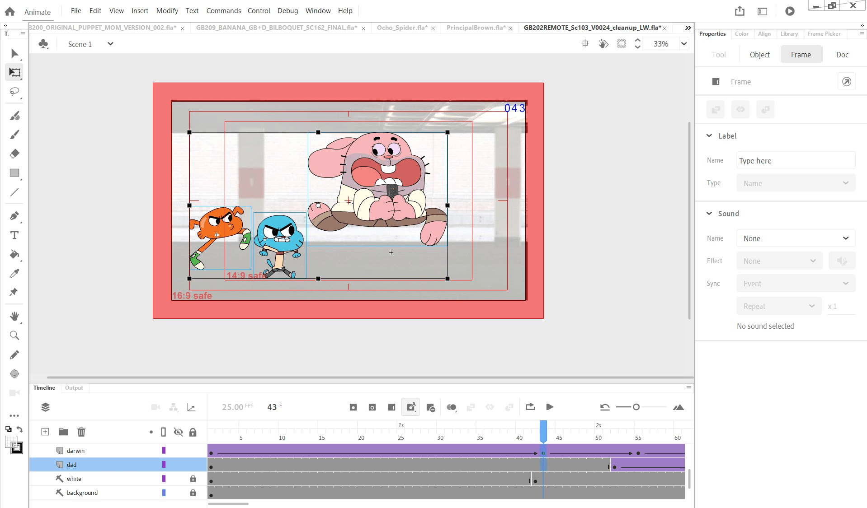Open the Sound Name dropdown
867x508 pixels.
(x=796, y=238)
